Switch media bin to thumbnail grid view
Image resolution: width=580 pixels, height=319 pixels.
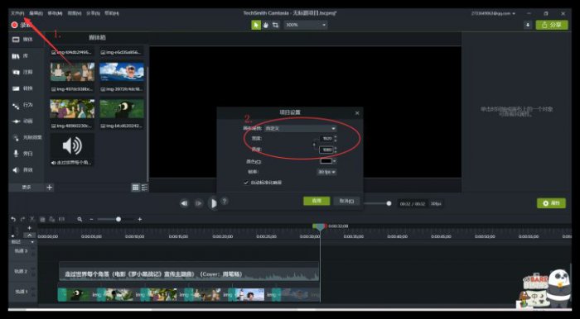136,188
